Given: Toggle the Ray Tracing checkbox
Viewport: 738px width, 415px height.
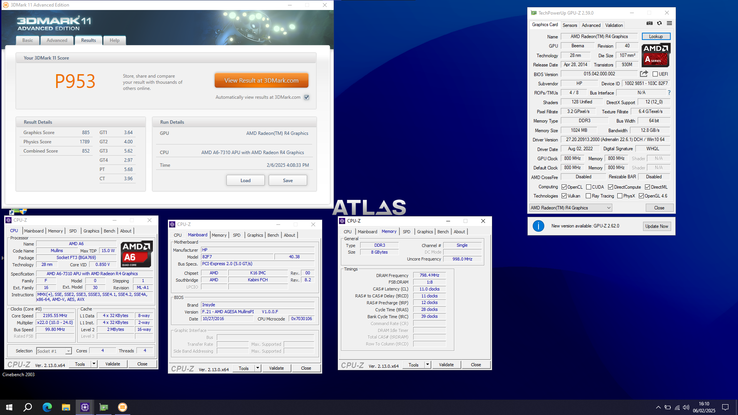Looking at the screenshot, I should point(588,196).
